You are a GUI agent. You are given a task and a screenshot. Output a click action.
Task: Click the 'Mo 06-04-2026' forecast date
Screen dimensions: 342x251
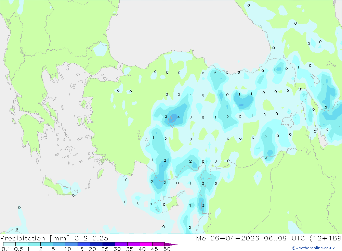(227, 238)
